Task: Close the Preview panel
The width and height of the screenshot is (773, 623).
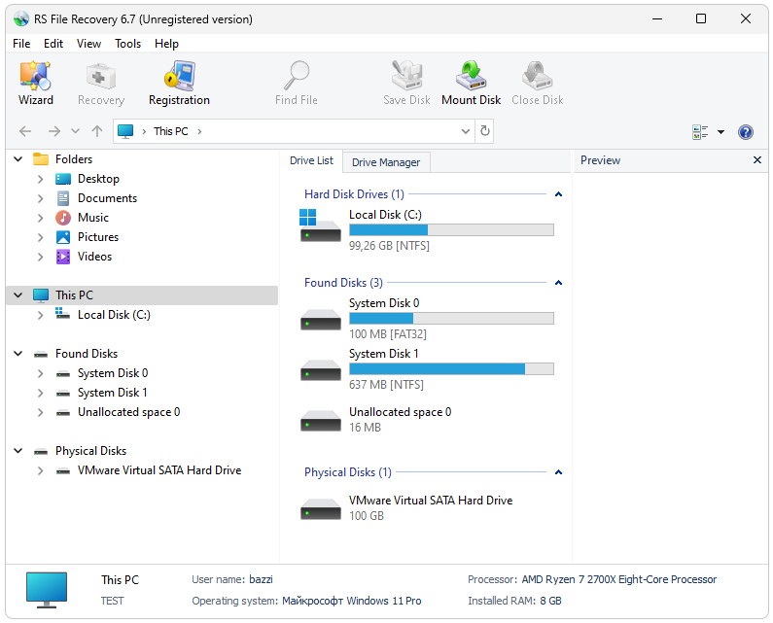Action: [757, 160]
